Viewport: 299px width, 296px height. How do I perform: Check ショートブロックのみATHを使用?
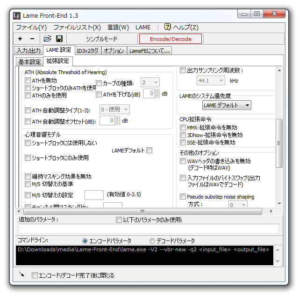point(28,88)
